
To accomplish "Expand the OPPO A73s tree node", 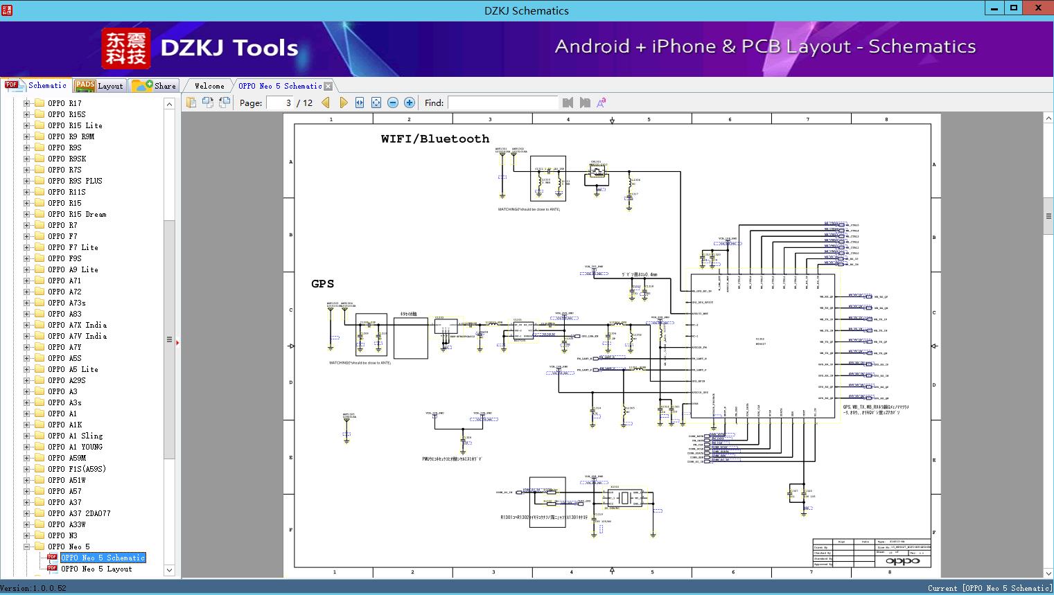I will coord(27,303).
